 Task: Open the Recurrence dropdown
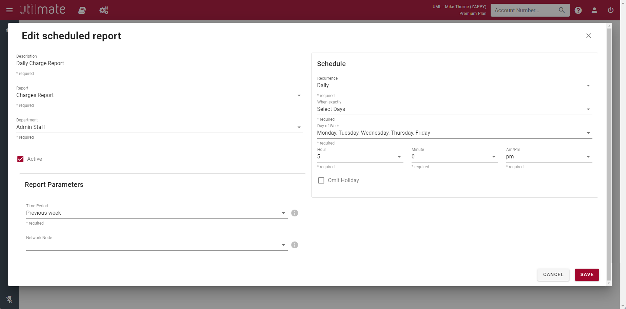click(x=455, y=85)
